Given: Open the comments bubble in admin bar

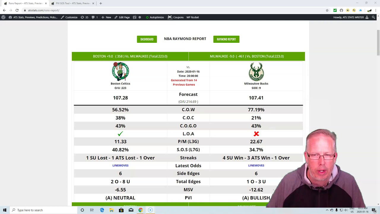Looking at the screenshot, I should [94, 17].
